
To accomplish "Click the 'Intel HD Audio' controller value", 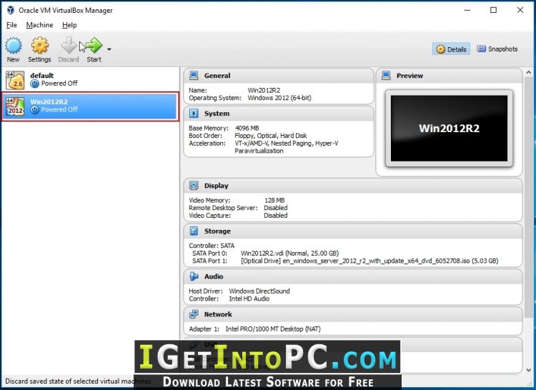I will pyautogui.click(x=249, y=299).
